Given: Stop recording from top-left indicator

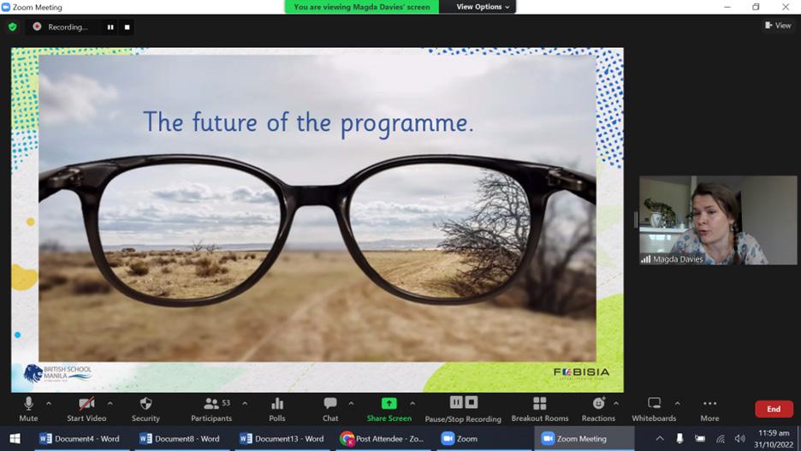Looking at the screenshot, I should [127, 27].
